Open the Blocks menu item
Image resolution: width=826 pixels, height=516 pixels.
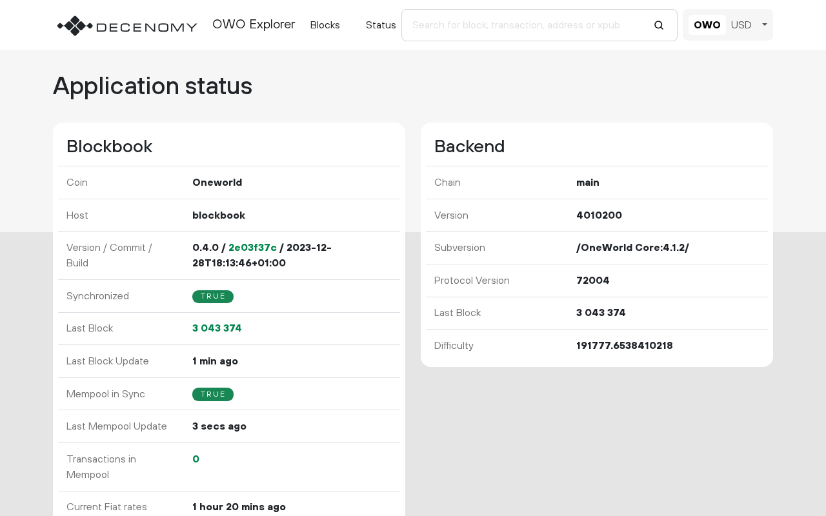(325, 25)
